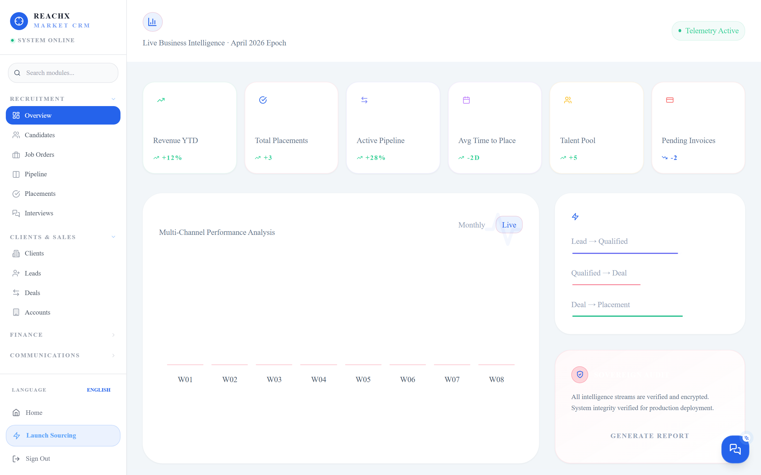This screenshot has width=761, height=475.
Task: Click the Revenue YTD trend arrow icon
Action: pyautogui.click(x=161, y=100)
